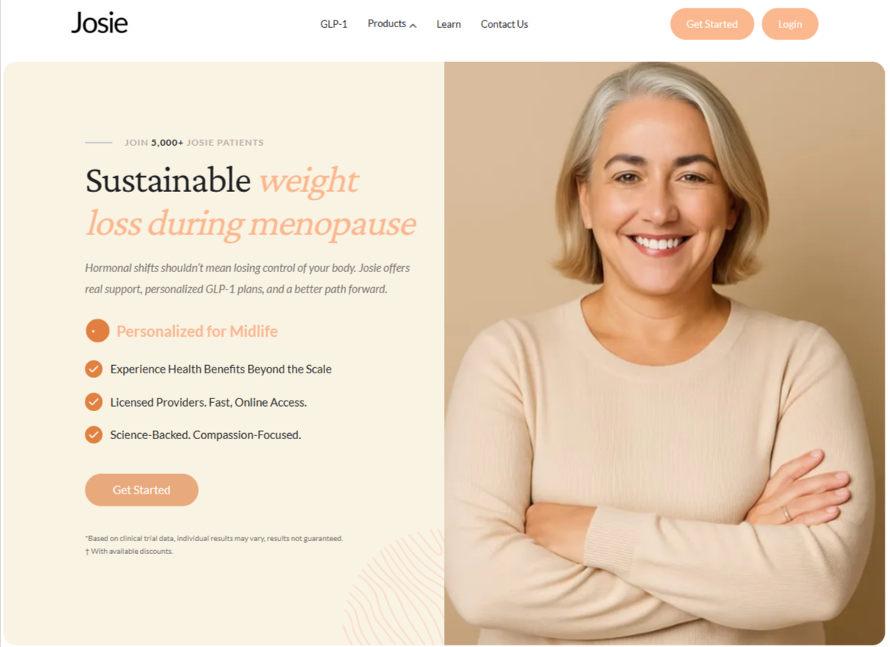Select the Personalized for Midlife heading
The height and width of the screenshot is (647, 890).
[x=197, y=332]
